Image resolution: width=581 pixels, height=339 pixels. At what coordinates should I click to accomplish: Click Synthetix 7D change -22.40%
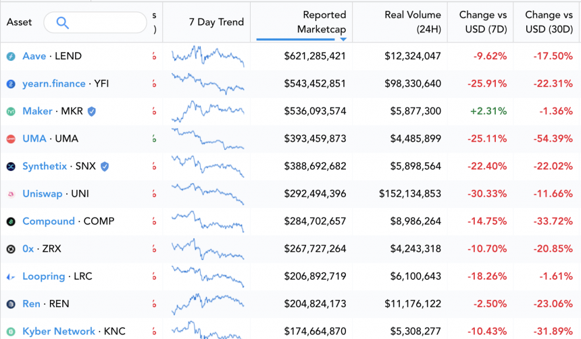pos(487,166)
